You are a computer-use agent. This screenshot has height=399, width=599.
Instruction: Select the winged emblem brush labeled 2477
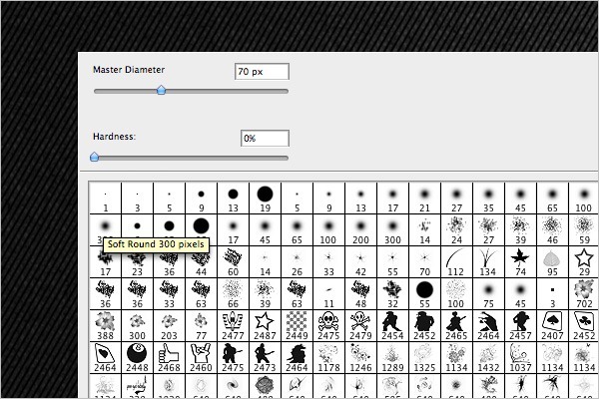[x=233, y=326]
